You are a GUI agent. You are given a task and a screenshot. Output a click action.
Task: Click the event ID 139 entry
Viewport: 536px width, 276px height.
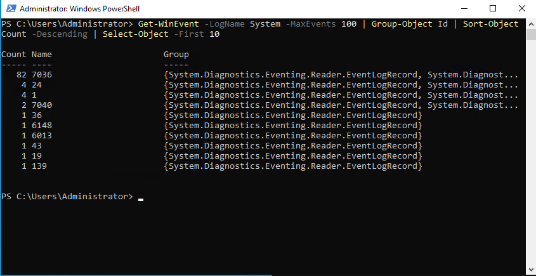coord(39,166)
